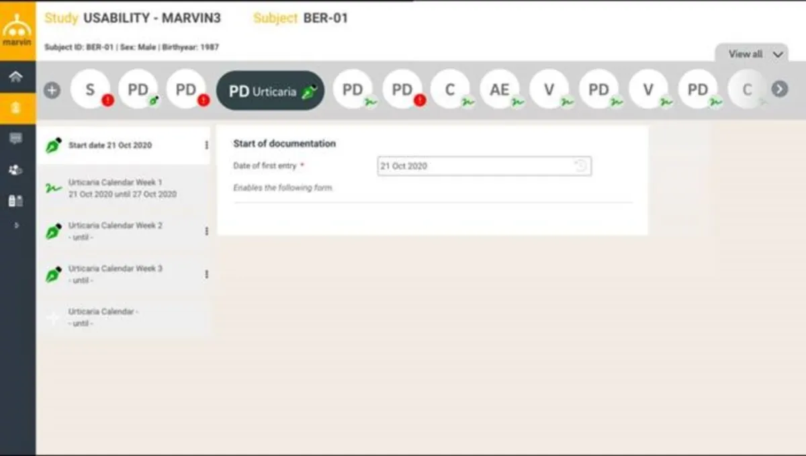Open the PD chip with green pen badge
The image size is (806, 456).
click(x=138, y=89)
